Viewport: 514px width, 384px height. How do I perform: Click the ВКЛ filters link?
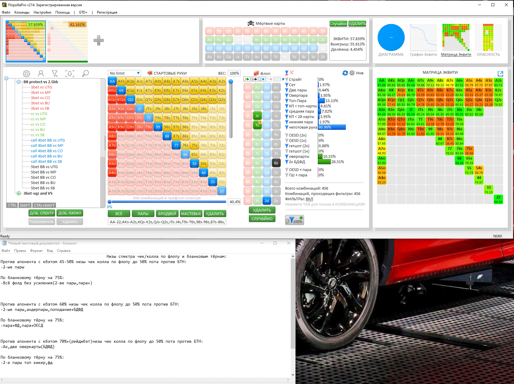coord(309,199)
